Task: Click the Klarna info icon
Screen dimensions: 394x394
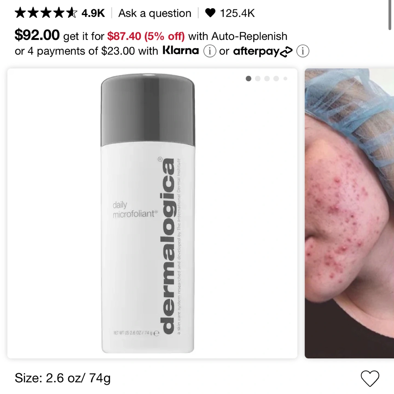Action: coord(210,51)
